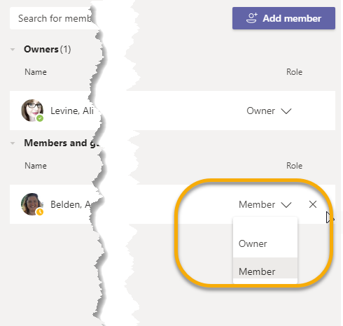
Task: Click the Search for members field
Action: pyautogui.click(x=54, y=18)
